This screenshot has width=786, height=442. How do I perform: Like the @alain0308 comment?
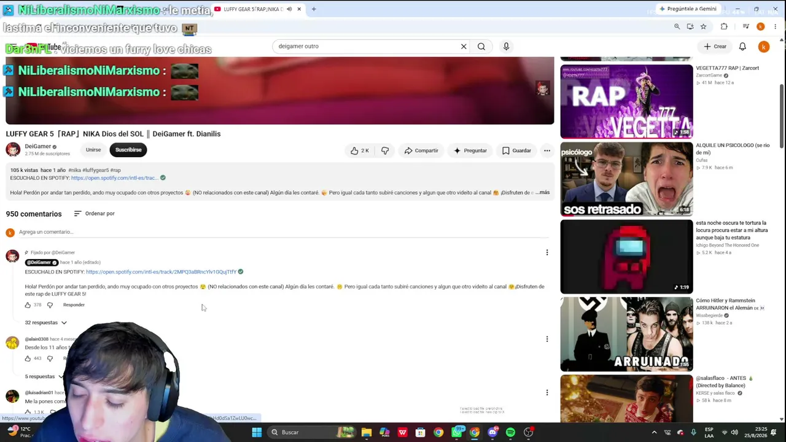[28, 359]
